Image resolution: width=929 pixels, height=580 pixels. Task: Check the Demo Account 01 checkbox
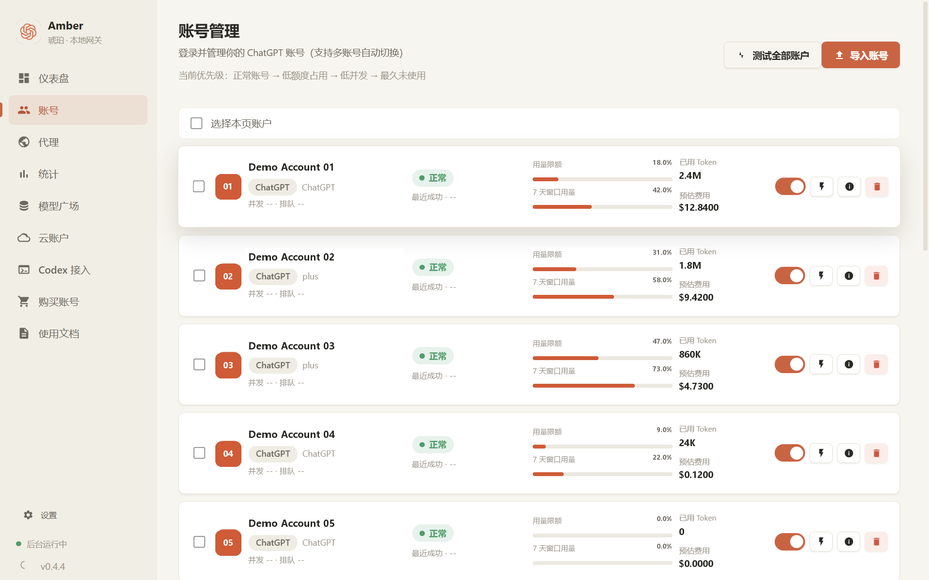pos(199,187)
